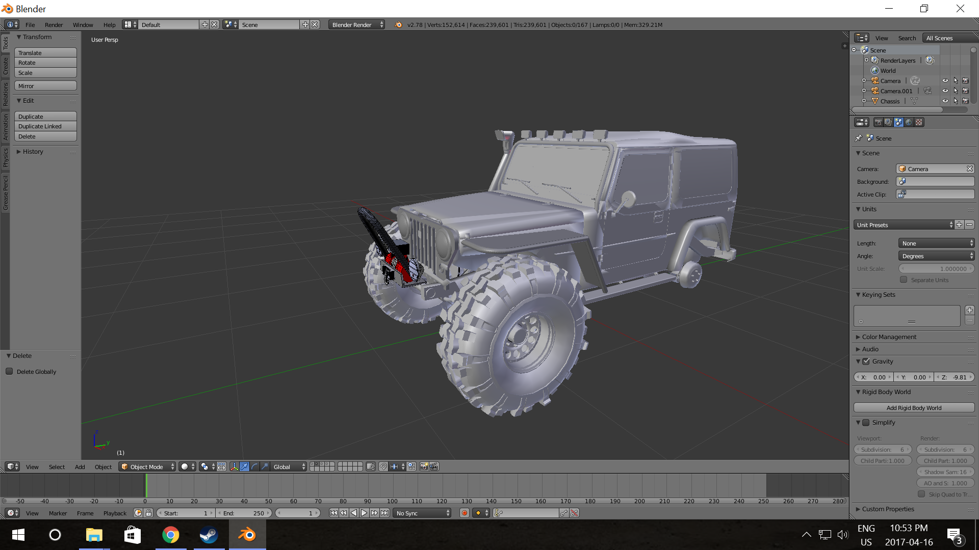Click the viewport Subdivision slider
Viewport: 979px width, 550px height.
(x=882, y=449)
